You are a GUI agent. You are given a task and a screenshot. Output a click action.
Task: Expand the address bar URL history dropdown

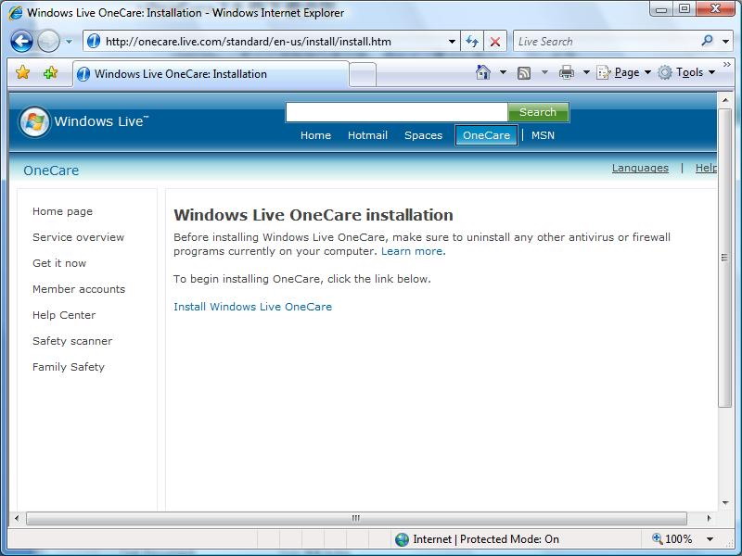[452, 42]
